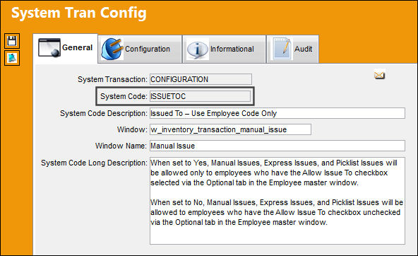Click into the System Code Description field

[277, 113]
